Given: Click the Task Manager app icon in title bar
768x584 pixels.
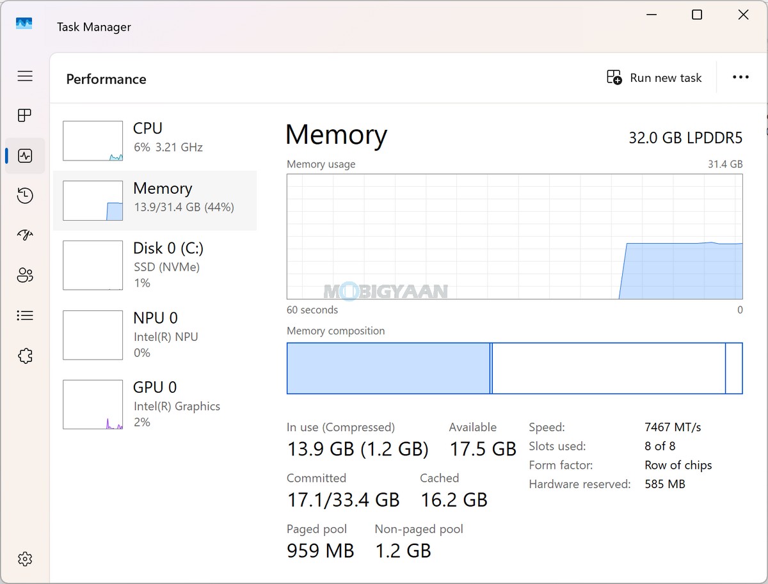Looking at the screenshot, I should (x=24, y=23).
